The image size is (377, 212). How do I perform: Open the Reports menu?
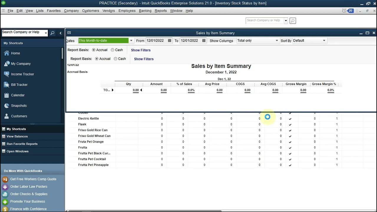coord(161,11)
